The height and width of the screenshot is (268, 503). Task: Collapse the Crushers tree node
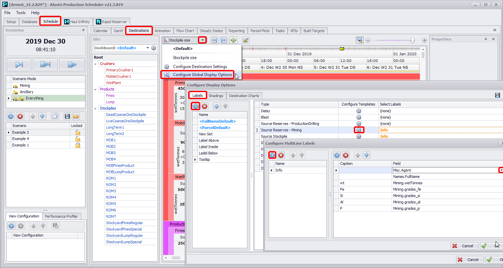click(x=96, y=64)
